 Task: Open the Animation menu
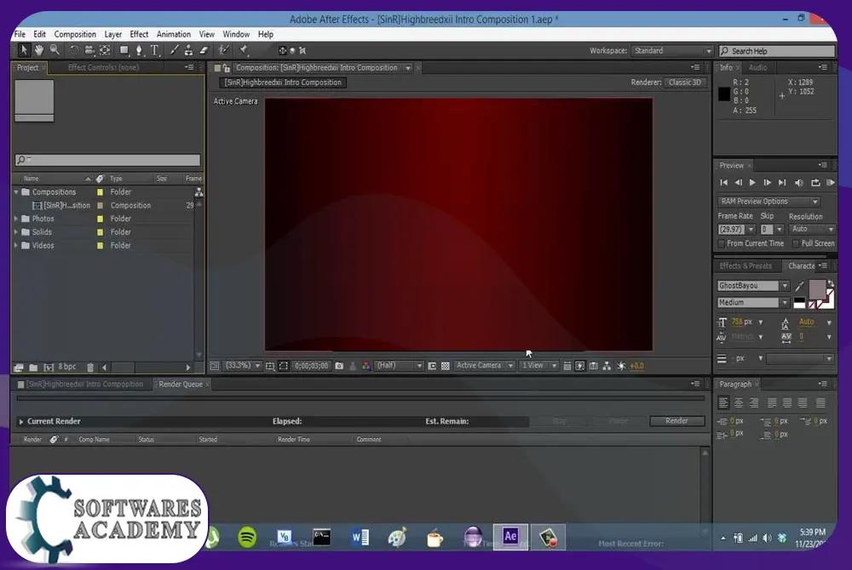(173, 34)
